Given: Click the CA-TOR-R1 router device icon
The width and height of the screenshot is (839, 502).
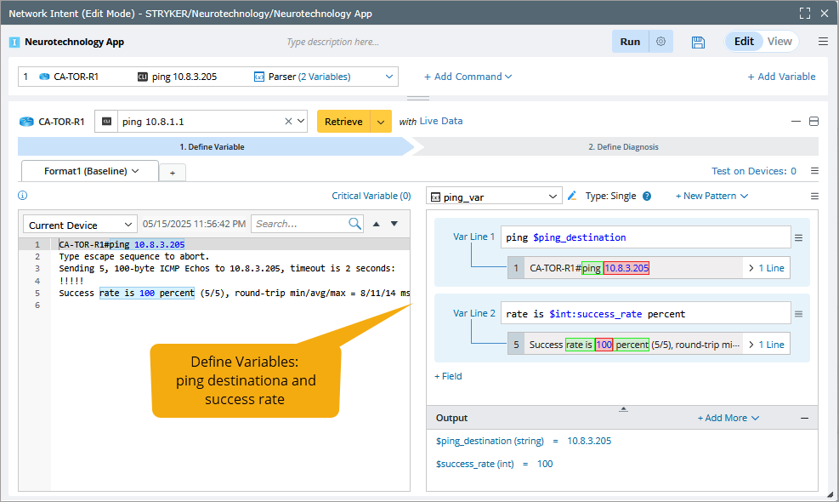Looking at the screenshot, I should tap(26, 122).
